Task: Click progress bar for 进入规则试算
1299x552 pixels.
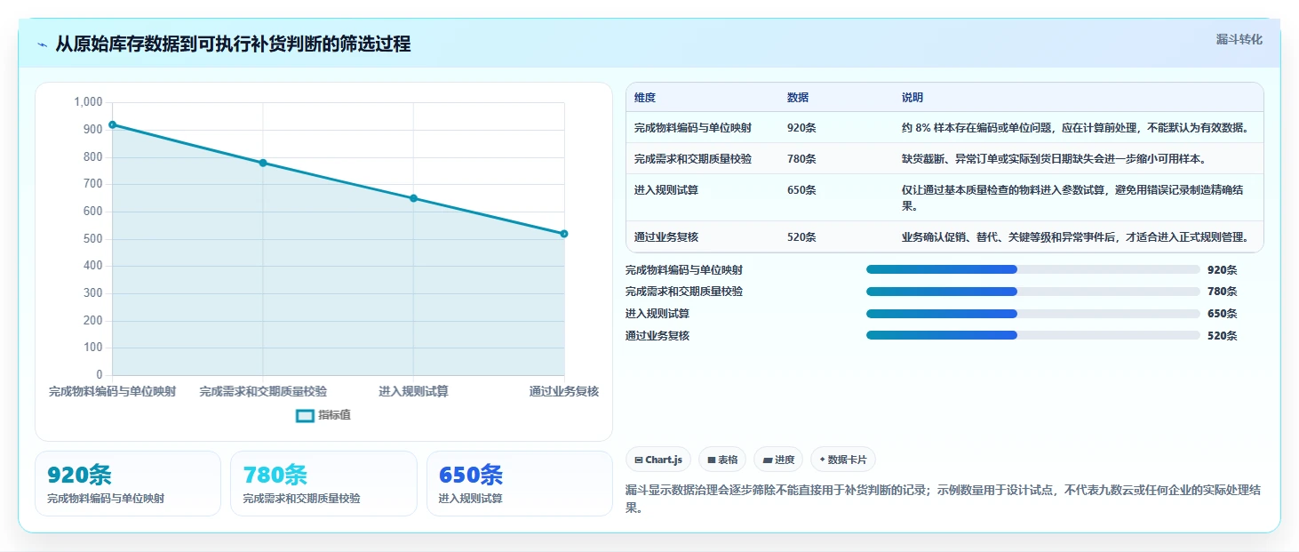Action: click(1033, 313)
